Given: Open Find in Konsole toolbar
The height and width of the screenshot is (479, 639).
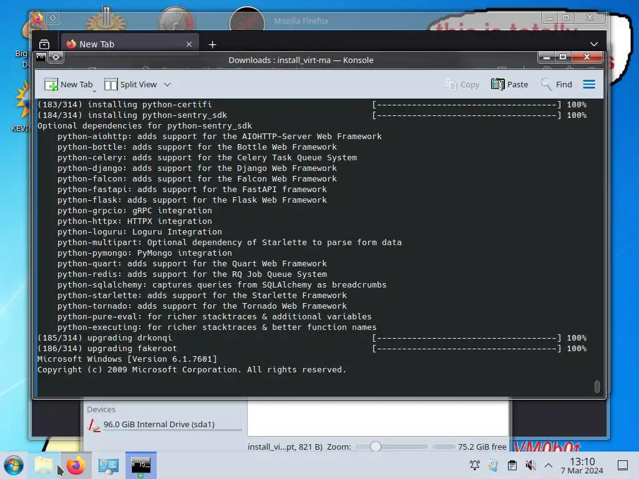Looking at the screenshot, I should click(x=556, y=84).
